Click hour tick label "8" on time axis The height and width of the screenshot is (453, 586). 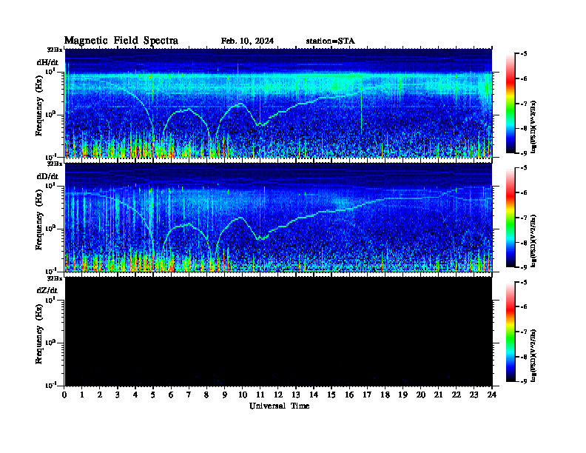coord(206,395)
